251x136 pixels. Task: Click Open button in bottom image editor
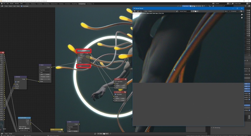106,134
